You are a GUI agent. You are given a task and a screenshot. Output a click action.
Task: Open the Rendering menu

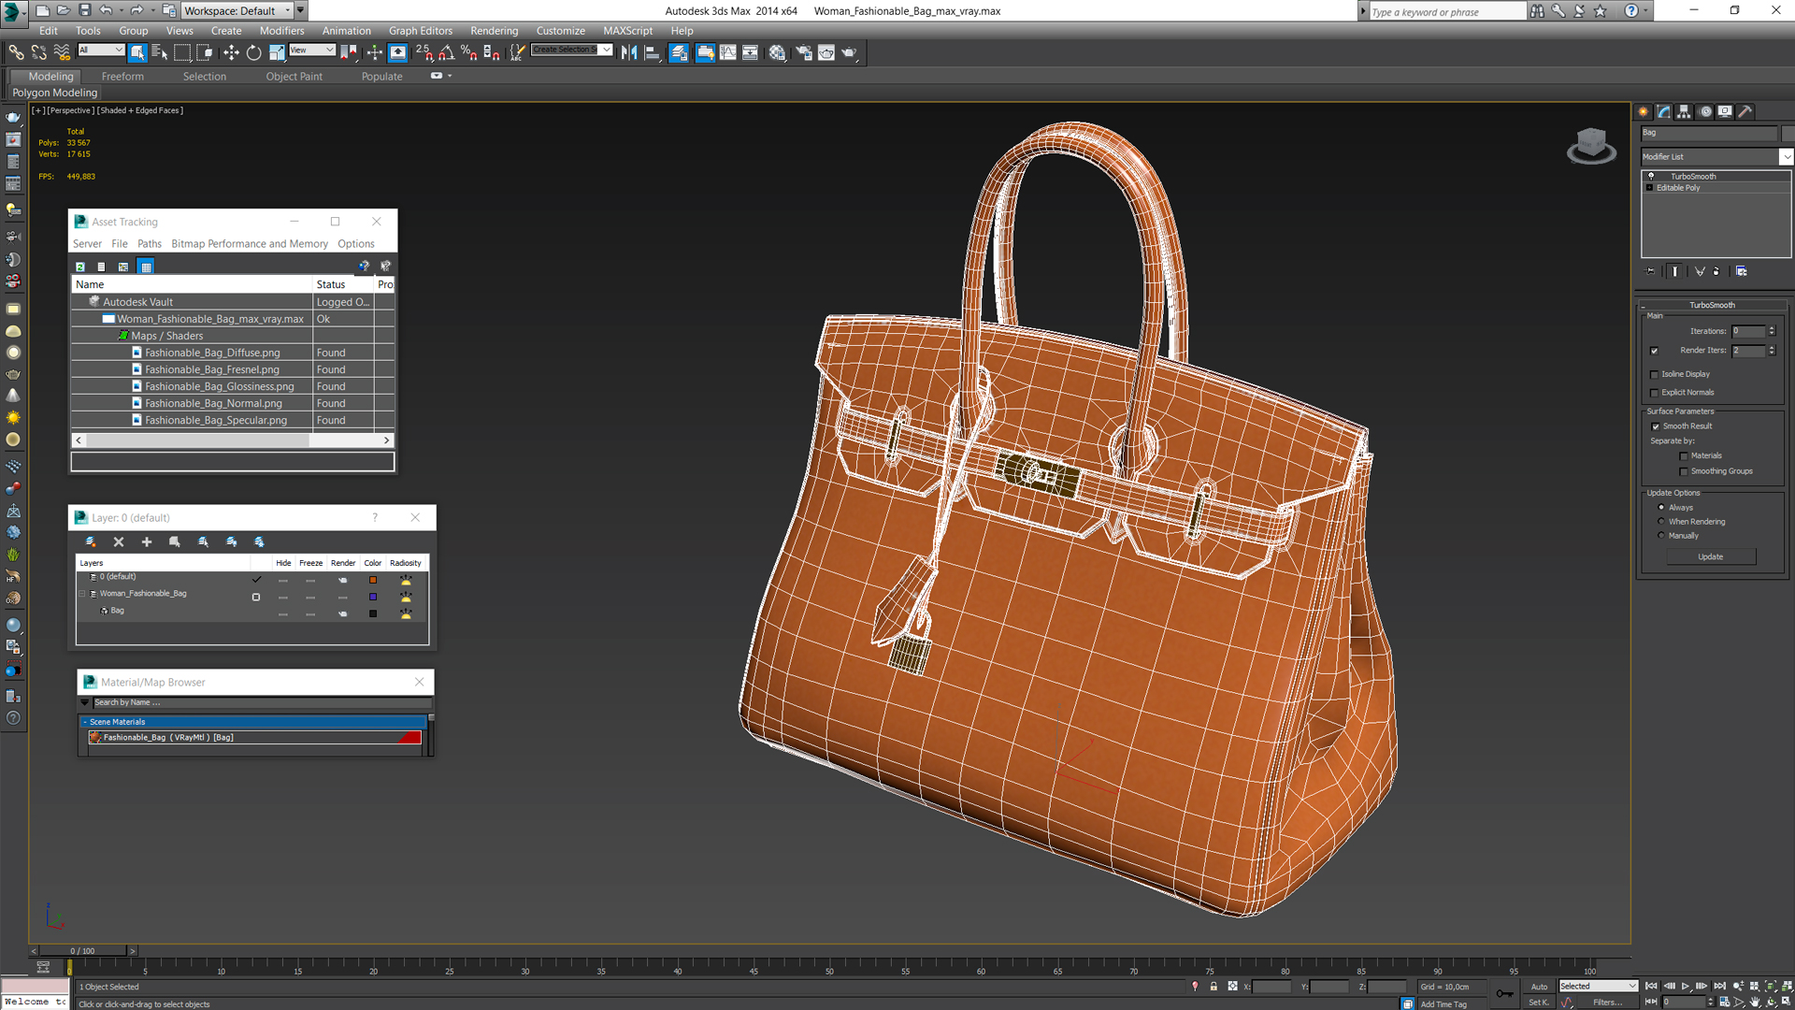pyautogui.click(x=494, y=31)
